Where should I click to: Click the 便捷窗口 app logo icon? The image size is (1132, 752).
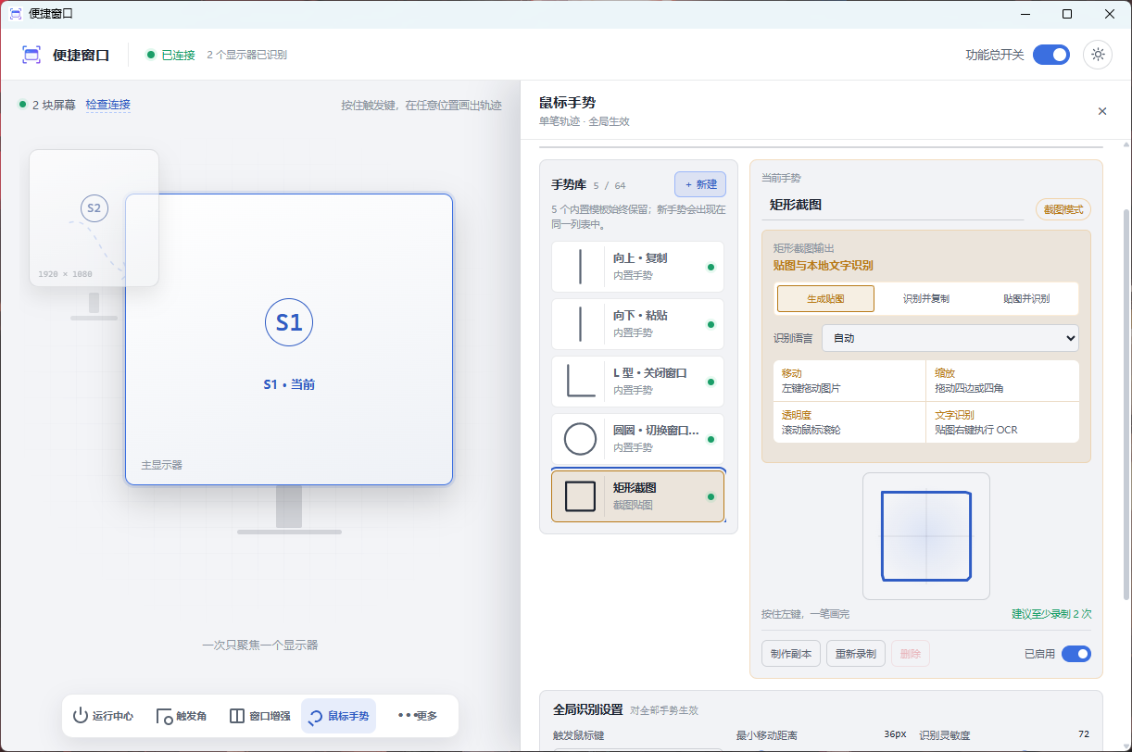point(31,55)
